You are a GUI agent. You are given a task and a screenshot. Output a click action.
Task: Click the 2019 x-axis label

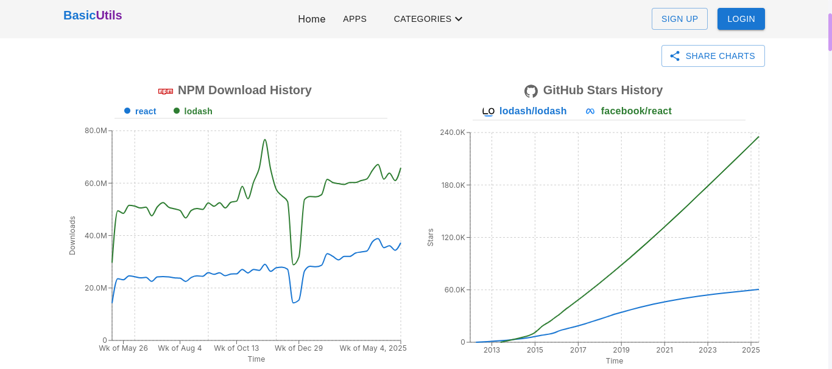click(x=621, y=350)
